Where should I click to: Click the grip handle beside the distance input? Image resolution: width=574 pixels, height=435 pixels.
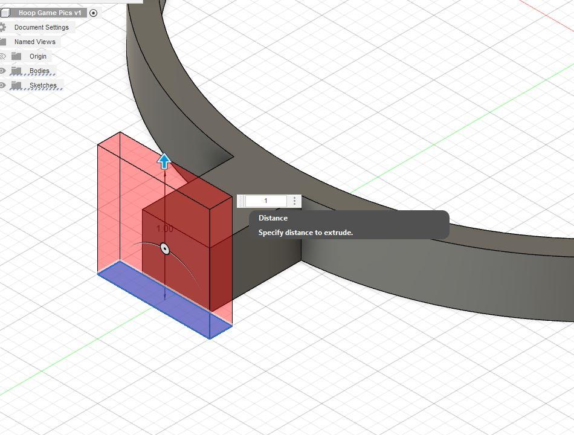click(x=240, y=201)
